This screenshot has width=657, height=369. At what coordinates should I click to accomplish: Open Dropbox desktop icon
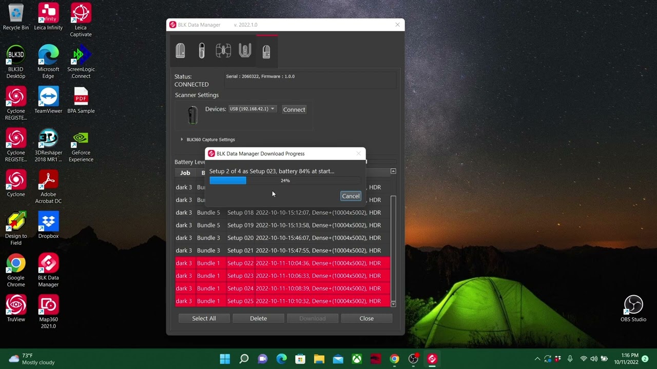48,225
